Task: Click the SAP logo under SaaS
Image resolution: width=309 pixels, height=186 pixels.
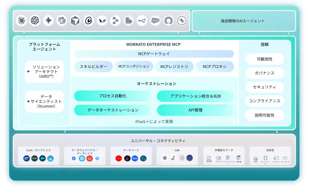Action: click(27, 159)
